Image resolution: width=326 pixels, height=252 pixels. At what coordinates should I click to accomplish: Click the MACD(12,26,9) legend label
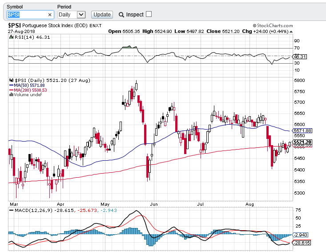34,211
